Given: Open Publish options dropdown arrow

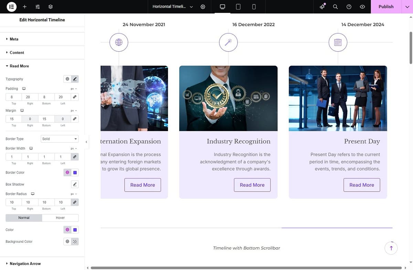Looking at the screenshot, I should [407, 7].
